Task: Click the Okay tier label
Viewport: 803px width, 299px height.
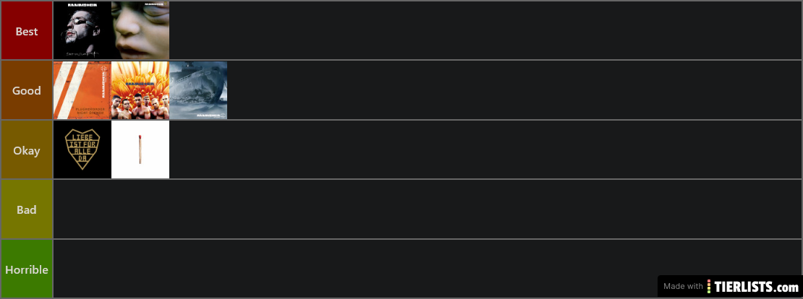Action: tap(27, 150)
